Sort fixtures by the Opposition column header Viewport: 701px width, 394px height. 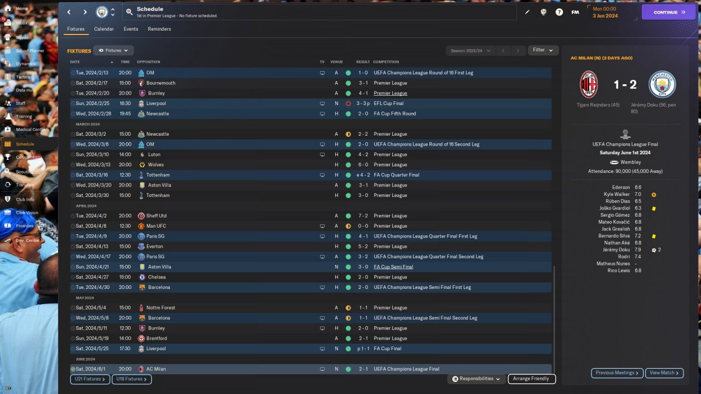(148, 62)
